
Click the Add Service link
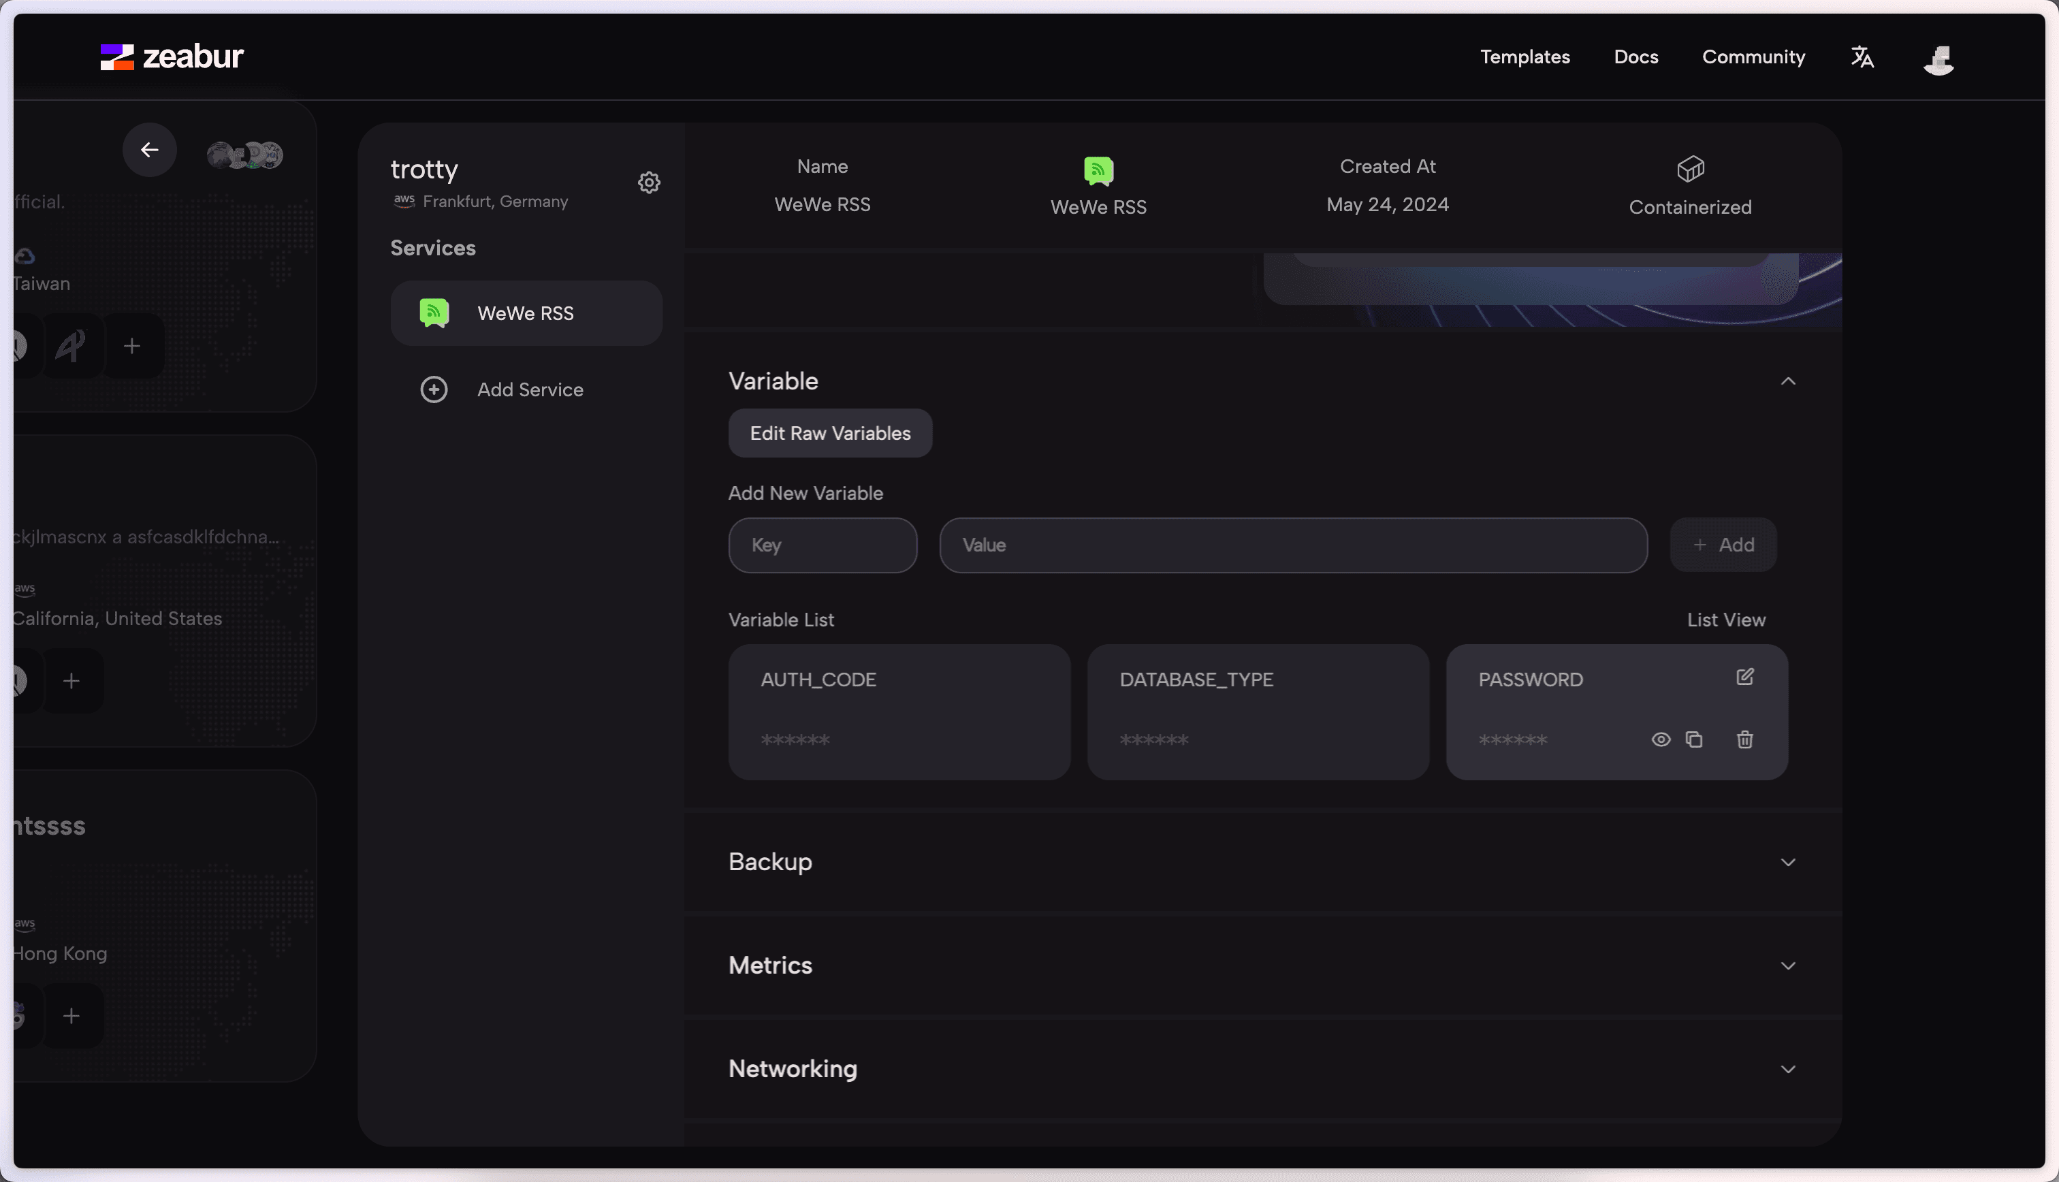pos(530,389)
